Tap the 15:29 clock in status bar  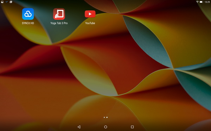click(x=207, y=2)
